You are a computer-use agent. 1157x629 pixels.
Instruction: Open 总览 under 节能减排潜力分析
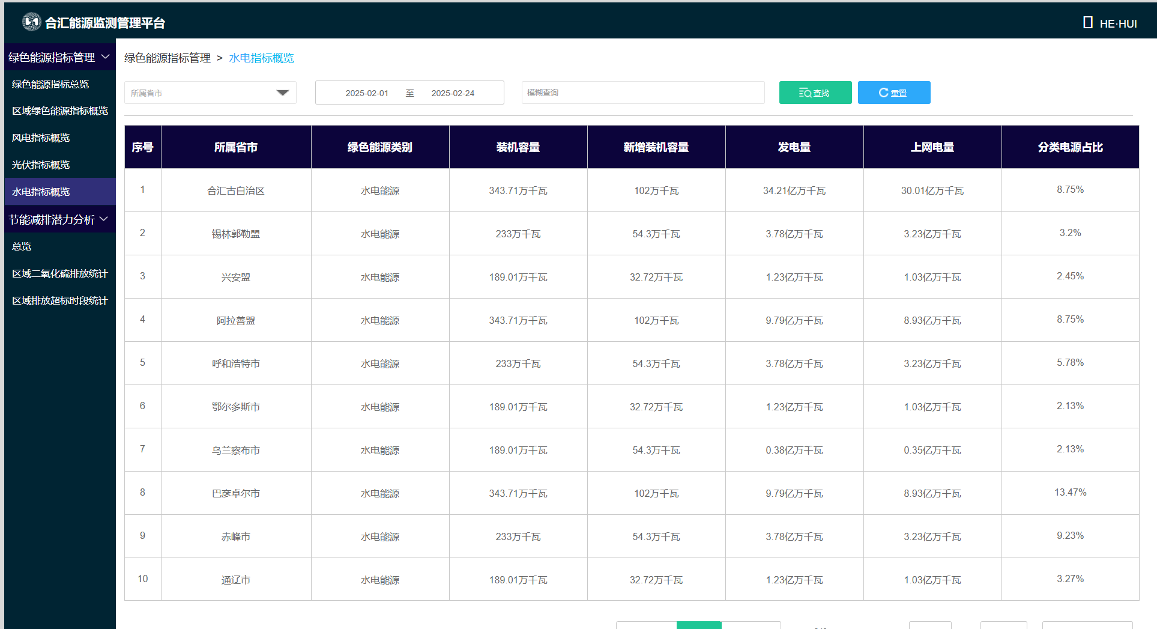coord(22,246)
